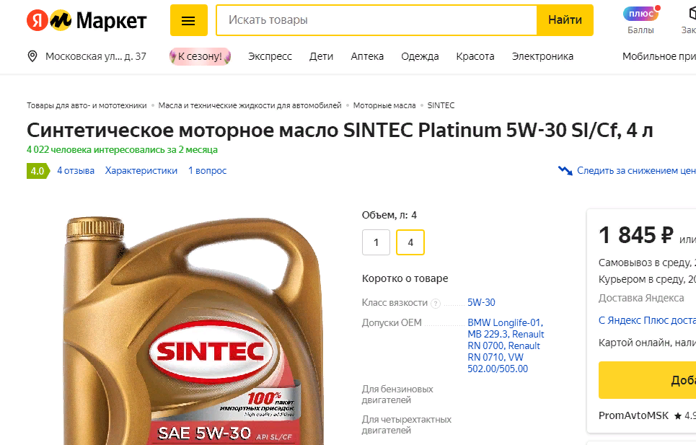Click the Моторные масла breadcrumb
696x445 pixels.
(384, 105)
